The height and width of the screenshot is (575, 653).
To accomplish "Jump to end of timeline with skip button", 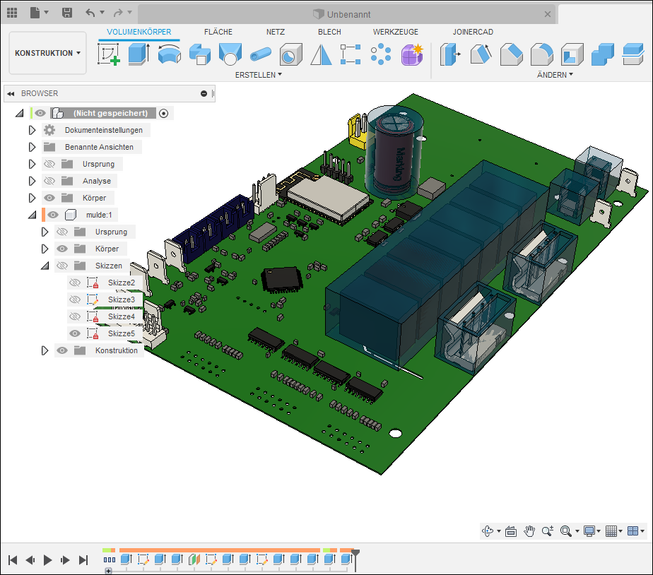I will click(84, 559).
